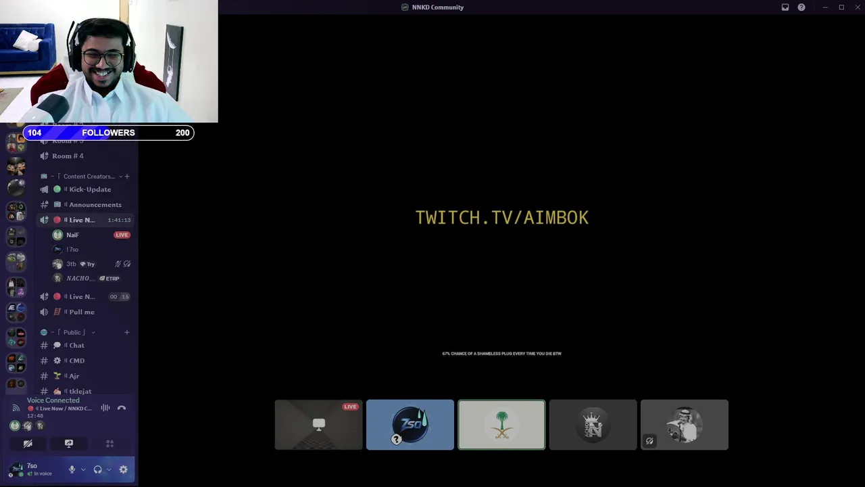Select !7so voice member

pyautogui.click(x=91, y=250)
